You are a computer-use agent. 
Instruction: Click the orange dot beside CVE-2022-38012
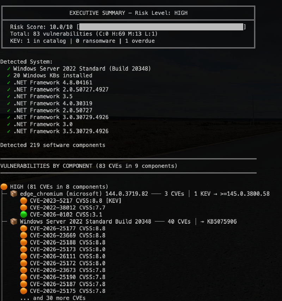(24, 207)
